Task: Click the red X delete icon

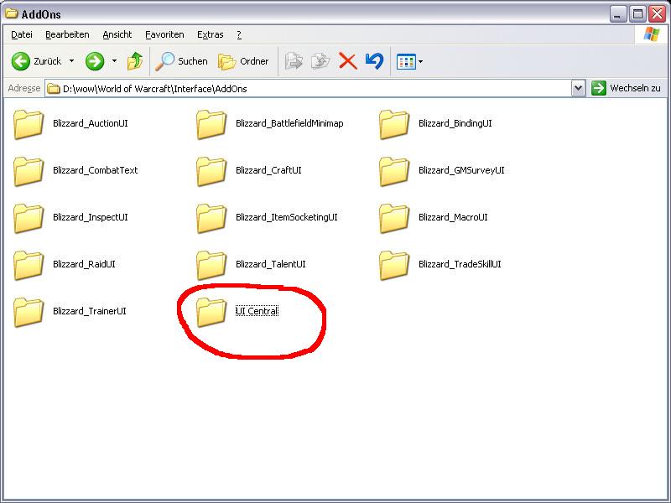Action: pos(348,61)
